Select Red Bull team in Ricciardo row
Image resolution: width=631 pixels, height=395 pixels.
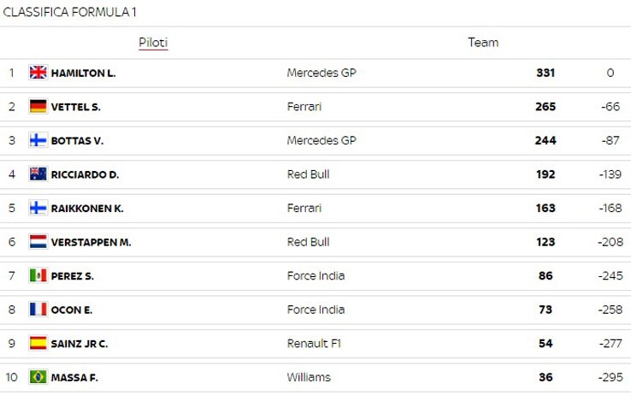(x=309, y=174)
